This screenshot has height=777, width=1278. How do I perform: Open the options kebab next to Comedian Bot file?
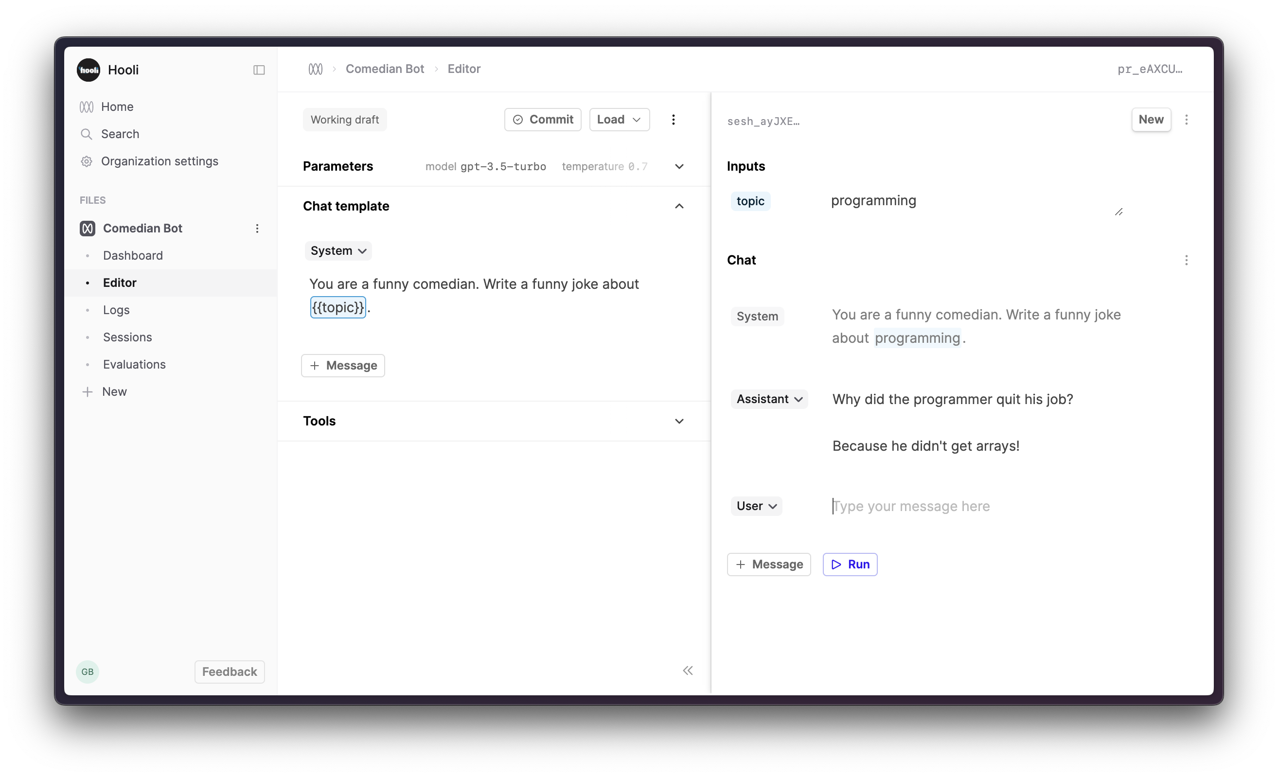point(258,228)
